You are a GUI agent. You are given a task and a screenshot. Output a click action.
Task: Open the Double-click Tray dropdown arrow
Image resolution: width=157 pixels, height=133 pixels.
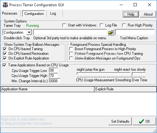[29, 32]
